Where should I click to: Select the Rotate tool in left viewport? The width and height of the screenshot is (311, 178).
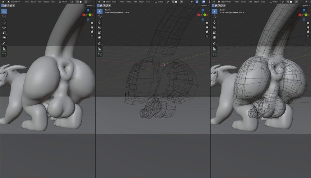(4, 27)
